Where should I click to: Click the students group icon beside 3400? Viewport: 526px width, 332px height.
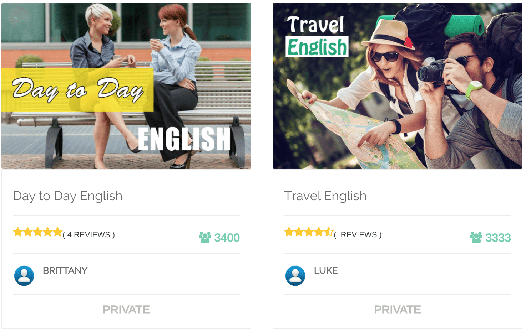tap(205, 238)
